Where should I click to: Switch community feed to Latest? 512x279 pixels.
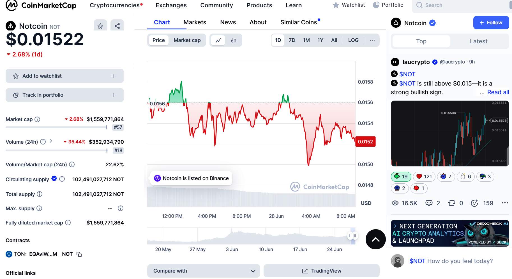point(478,41)
